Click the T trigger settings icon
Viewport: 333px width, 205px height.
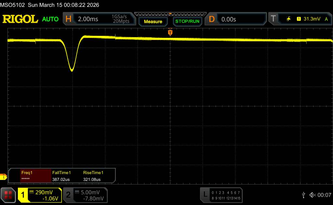tap(273, 19)
